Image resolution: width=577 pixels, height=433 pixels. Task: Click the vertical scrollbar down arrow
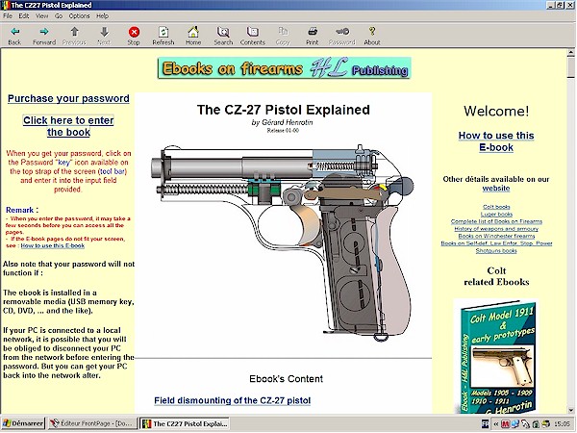tap(570, 410)
